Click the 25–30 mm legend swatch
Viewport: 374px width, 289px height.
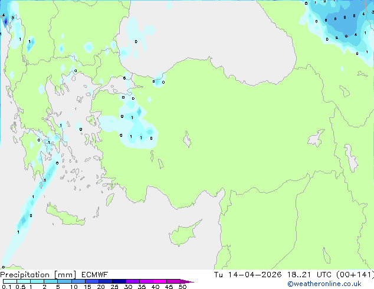pos(119,281)
